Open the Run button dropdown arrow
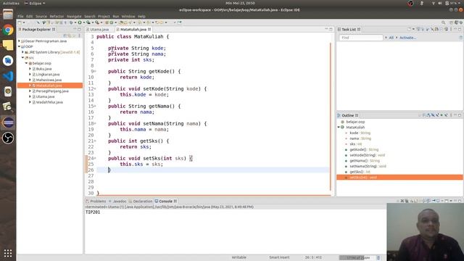This screenshot has width=464, height=261. (x=83, y=22)
